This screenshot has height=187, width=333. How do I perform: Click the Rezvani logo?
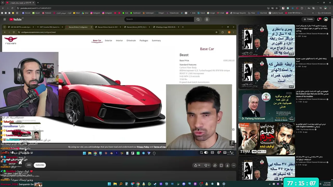(11, 41)
